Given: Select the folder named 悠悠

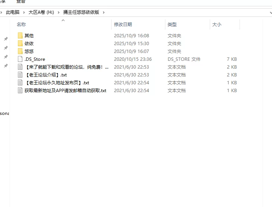Looking at the screenshot, I should coord(29,51).
